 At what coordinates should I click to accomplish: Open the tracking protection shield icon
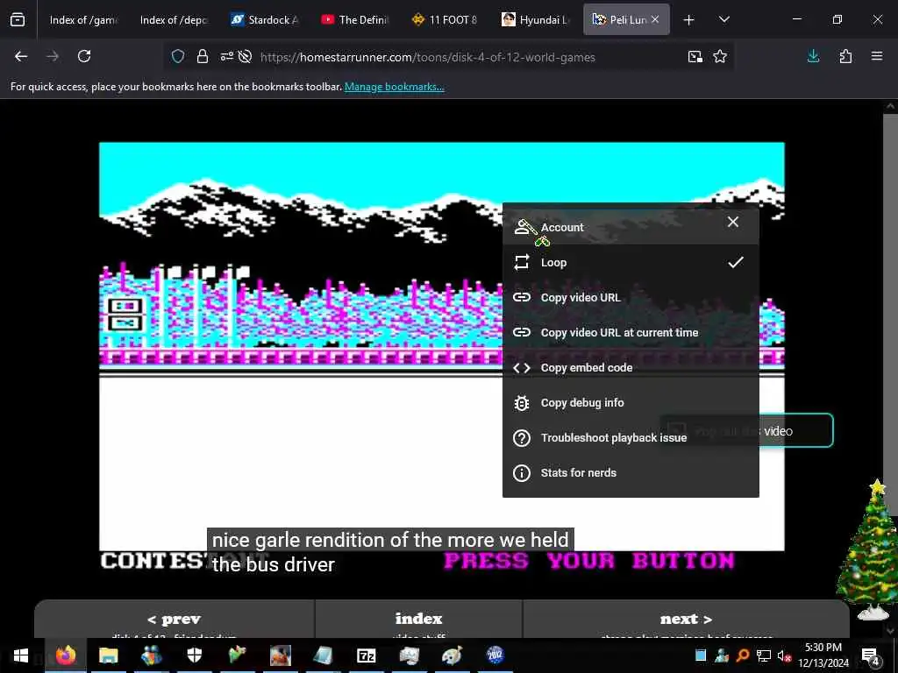pos(178,57)
